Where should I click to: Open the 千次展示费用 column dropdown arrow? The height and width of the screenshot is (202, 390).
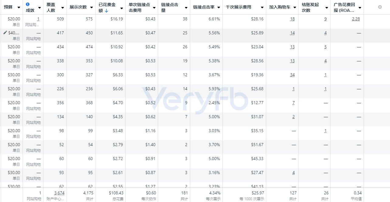point(262,8)
